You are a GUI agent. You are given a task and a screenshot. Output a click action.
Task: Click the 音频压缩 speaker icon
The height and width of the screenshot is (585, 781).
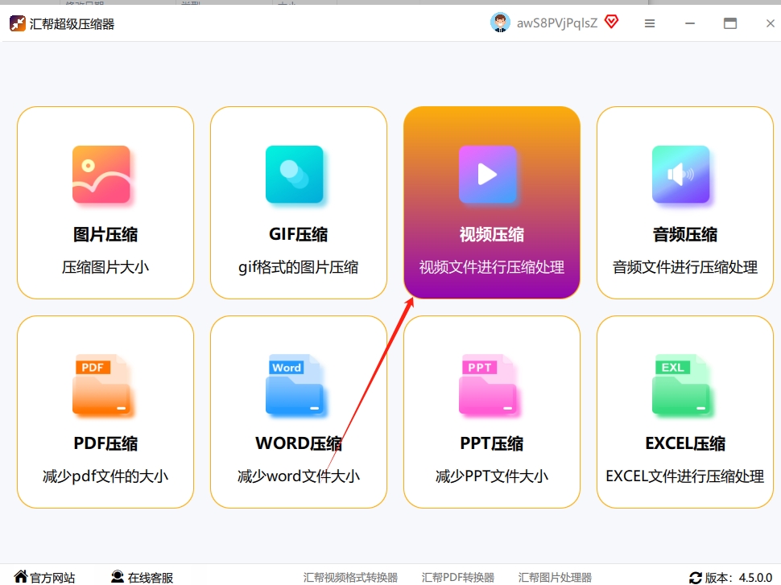click(681, 175)
